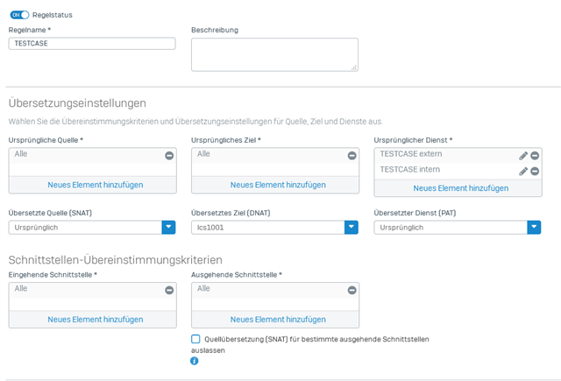
Task: Edit the TESTCASE extern service entry
Action: click(523, 156)
